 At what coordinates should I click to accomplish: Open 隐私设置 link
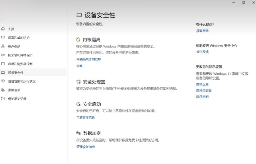tap(202, 84)
